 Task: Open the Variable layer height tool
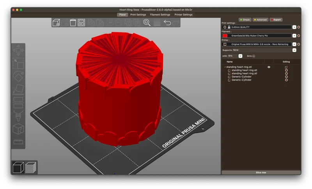pyautogui.click(x=157, y=23)
